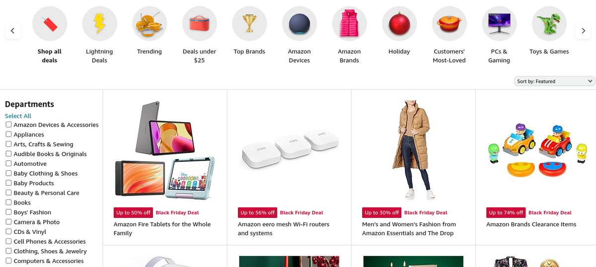Show next categories with right arrow
Image resolution: width=596 pixels, height=267 pixels.
(x=583, y=31)
